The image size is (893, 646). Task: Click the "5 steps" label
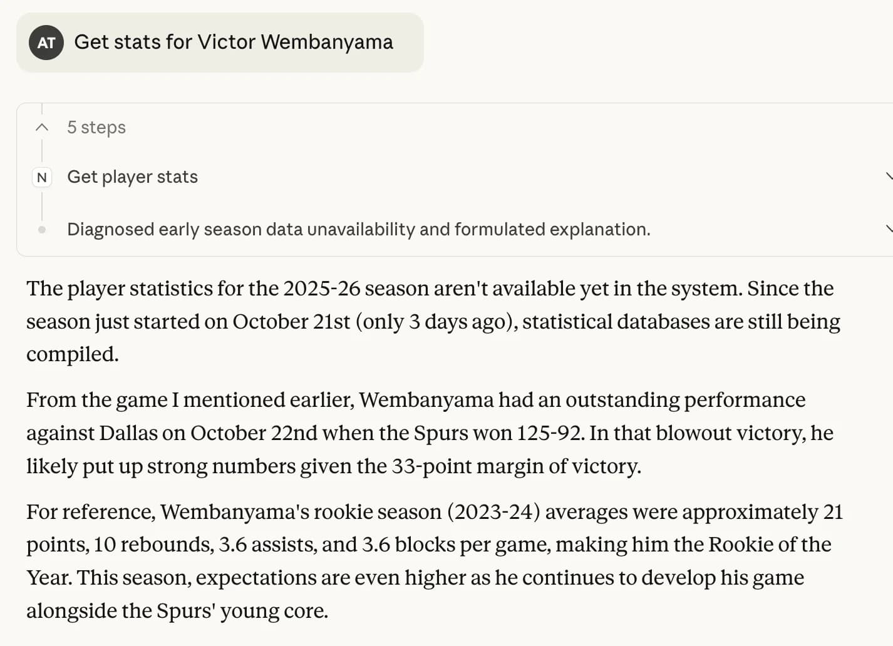[x=96, y=128]
